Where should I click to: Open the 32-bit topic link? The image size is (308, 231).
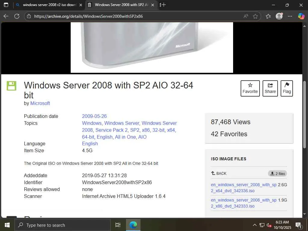tap(158, 130)
